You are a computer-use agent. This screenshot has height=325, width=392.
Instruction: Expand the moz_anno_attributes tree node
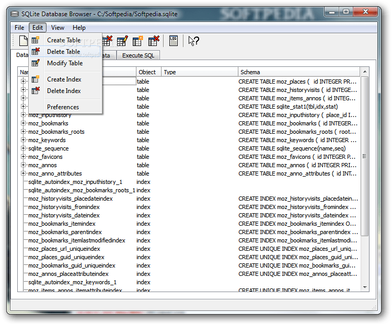[x=23, y=173]
